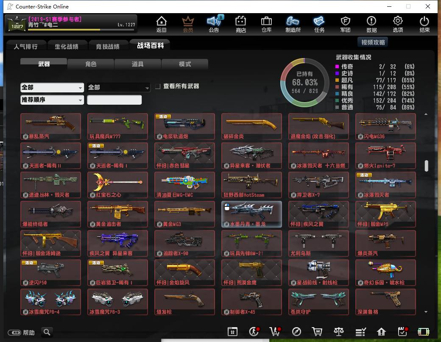This screenshot has width=441, height=342.
Task: Click the film strip icon in bottom bar
Action: pos(424,332)
